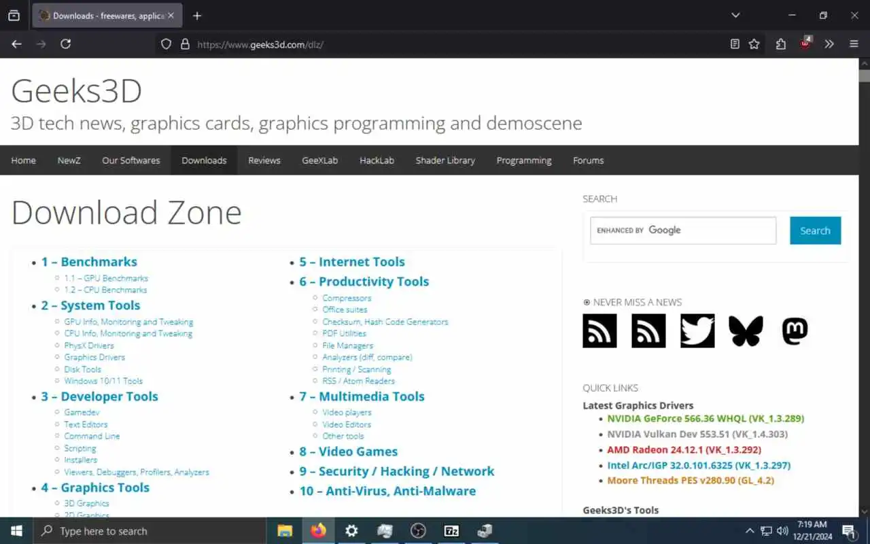Click the Google enhanced search field
The width and height of the screenshot is (870, 544).
tap(683, 231)
